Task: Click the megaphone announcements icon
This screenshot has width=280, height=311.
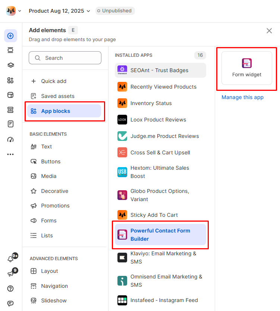Action: tap(10, 274)
